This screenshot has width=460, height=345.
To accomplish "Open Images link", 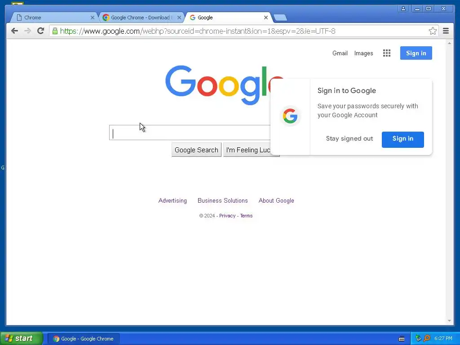I will 363,53.
